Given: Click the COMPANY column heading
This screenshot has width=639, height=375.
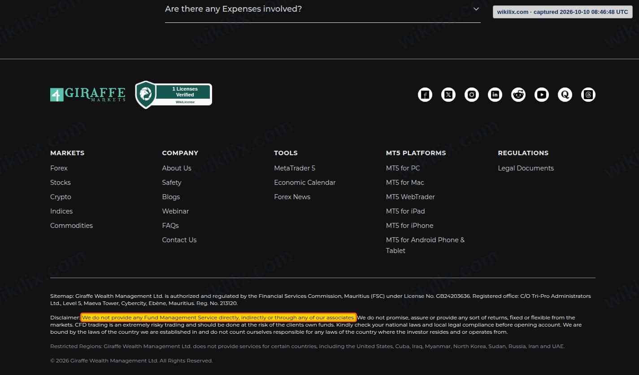Looking at the screenshot, I should 180,153.
